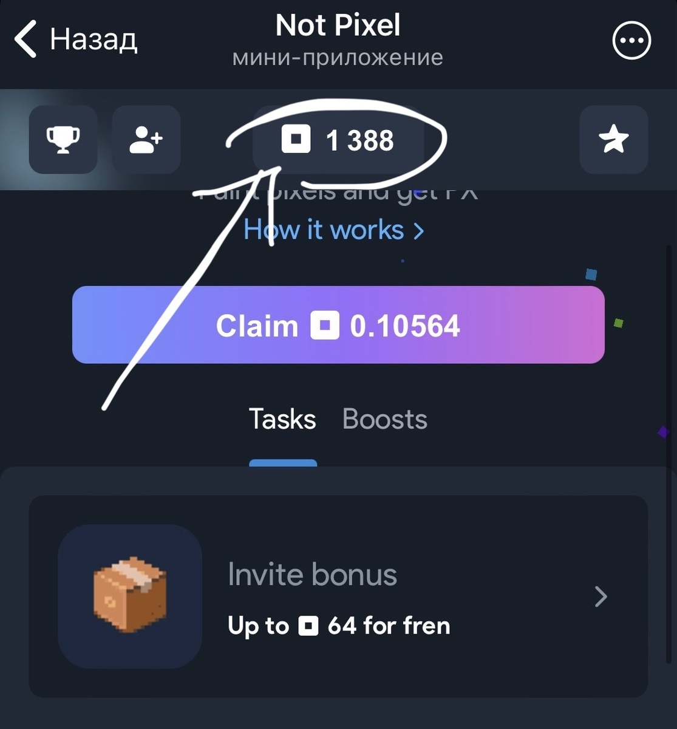This screenshot has height=729, width=677.
Task: Open the trophy leaderboard icon
Action: pos(63,140)
